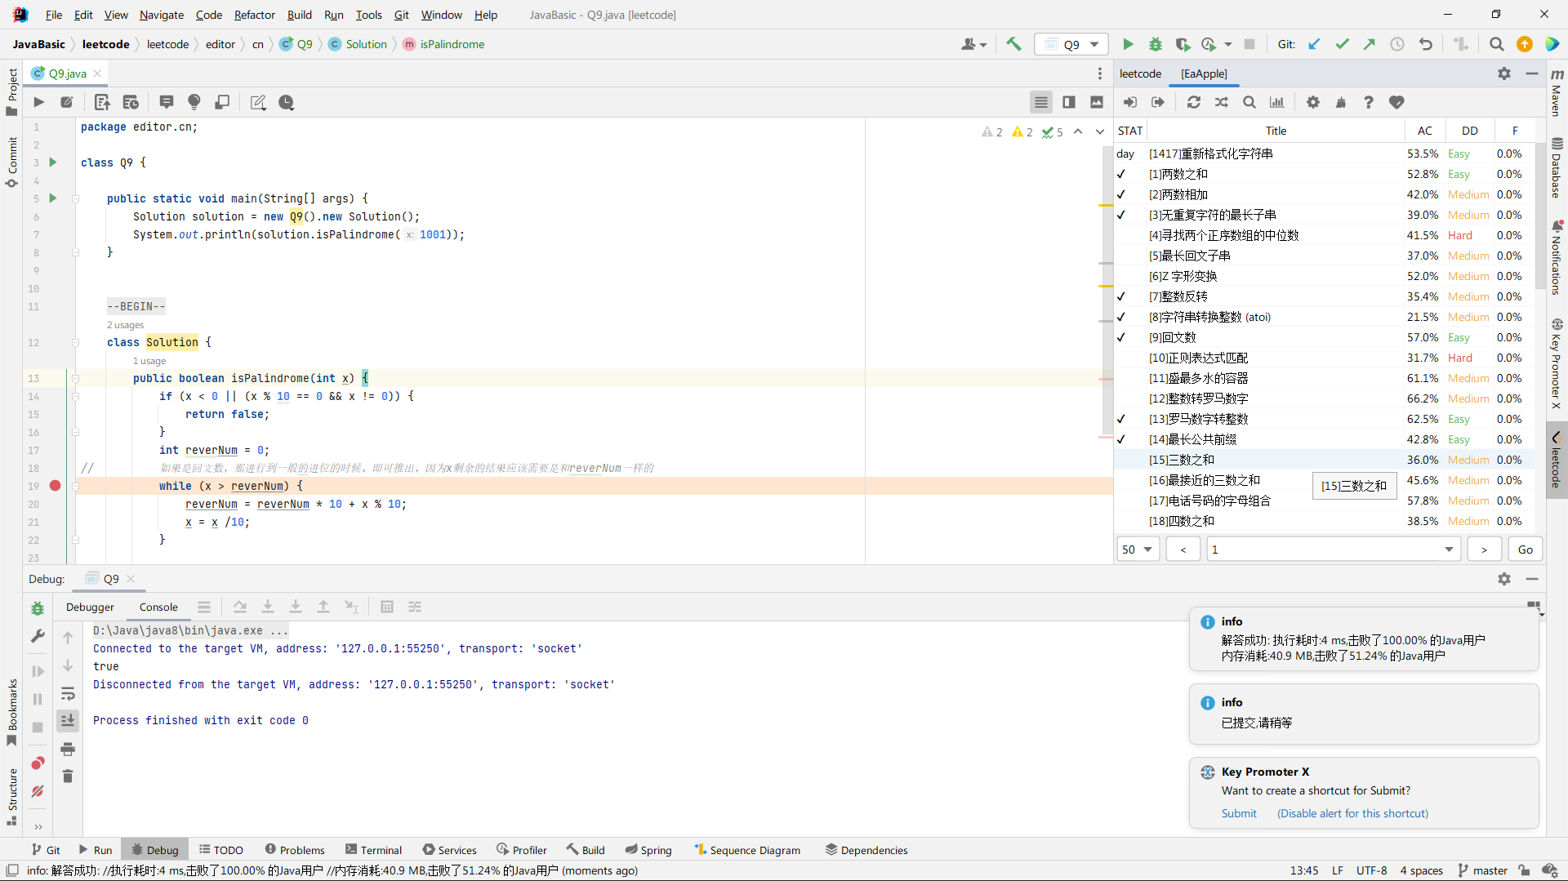
Task: Open the page number combo box
Action: tap(1333, 550)
